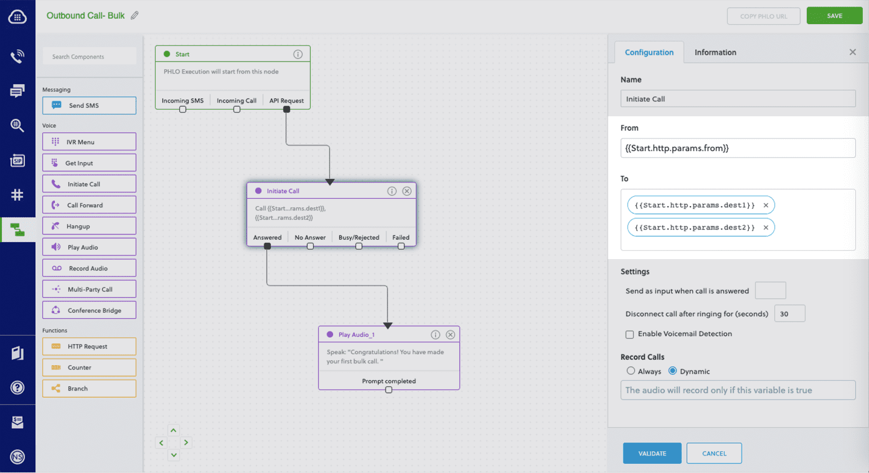Image resolution: width=869 pixels, height=473 pixels.
Task: Expand the Incoming Call output on the Start node
Action: (x=236, y=109)
